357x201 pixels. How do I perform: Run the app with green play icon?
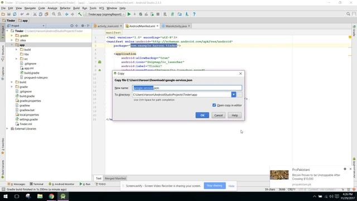(129, 14)
